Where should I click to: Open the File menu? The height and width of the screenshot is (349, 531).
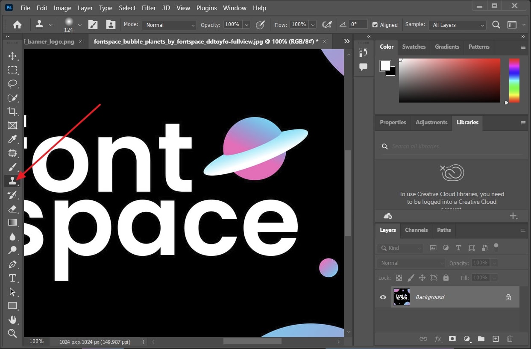25,8
